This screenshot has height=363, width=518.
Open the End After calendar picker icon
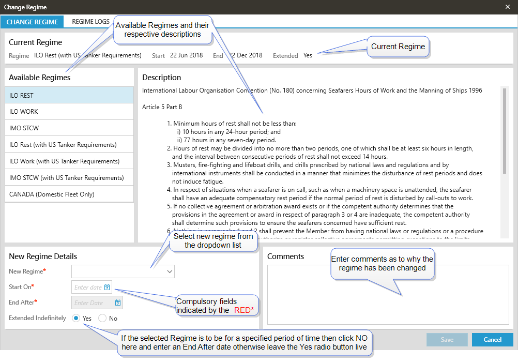(118, 303)
